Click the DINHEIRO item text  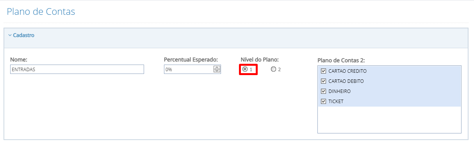(x=339, y=91)
